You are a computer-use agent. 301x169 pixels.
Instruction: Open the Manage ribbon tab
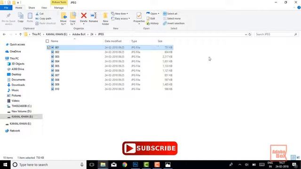click(59, 8)
